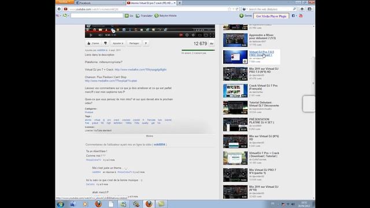
Task: Click the search magnifier icon
Action: click(294, 9)
